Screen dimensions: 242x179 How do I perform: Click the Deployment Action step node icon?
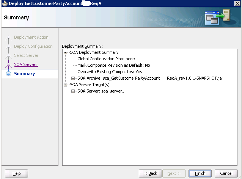[x=8, y=38]
